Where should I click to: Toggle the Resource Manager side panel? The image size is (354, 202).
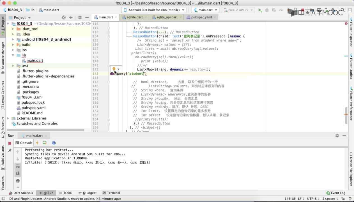click(x=3, y=58)
